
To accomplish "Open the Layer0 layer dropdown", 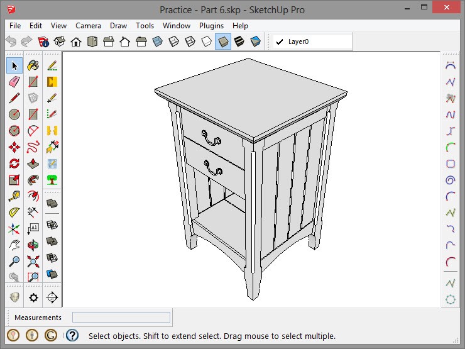I will [x=311, y=42].
